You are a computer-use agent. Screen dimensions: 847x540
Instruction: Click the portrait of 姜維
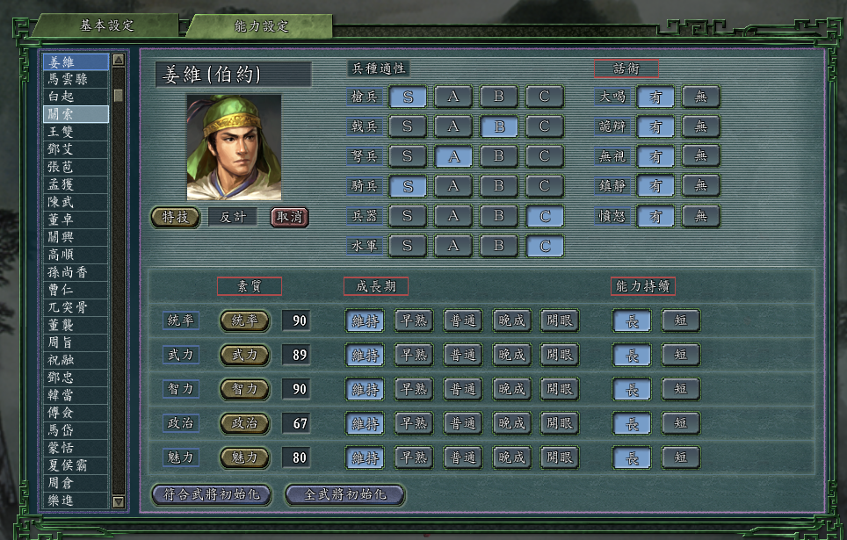(x=234, y=148)
